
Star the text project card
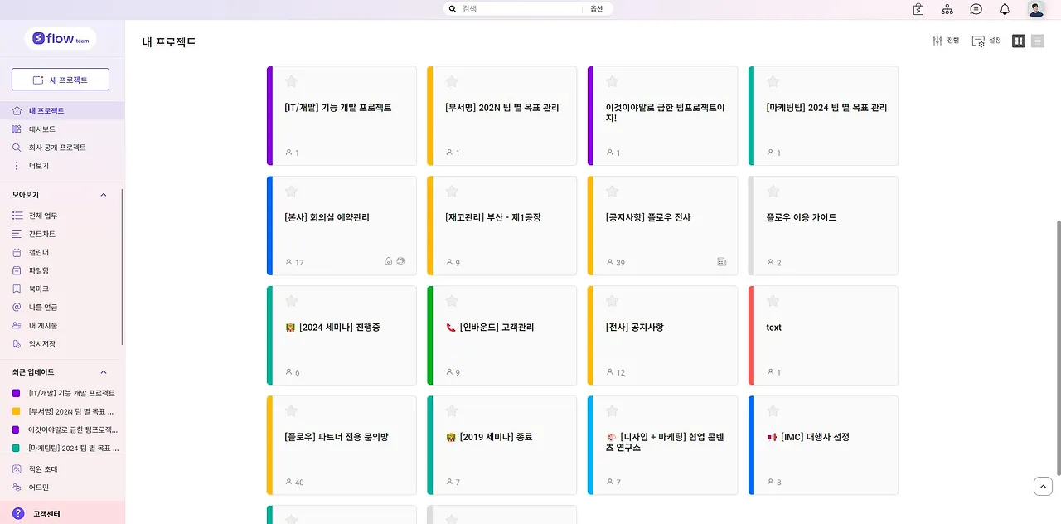click(x=773, y=301)
